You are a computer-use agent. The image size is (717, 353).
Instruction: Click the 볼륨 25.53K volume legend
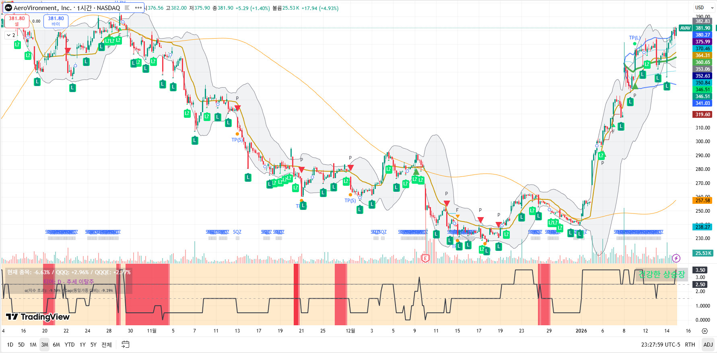(x=286, y=8)
